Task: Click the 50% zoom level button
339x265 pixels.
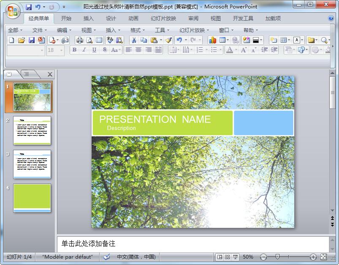Action: coord(248,257)
